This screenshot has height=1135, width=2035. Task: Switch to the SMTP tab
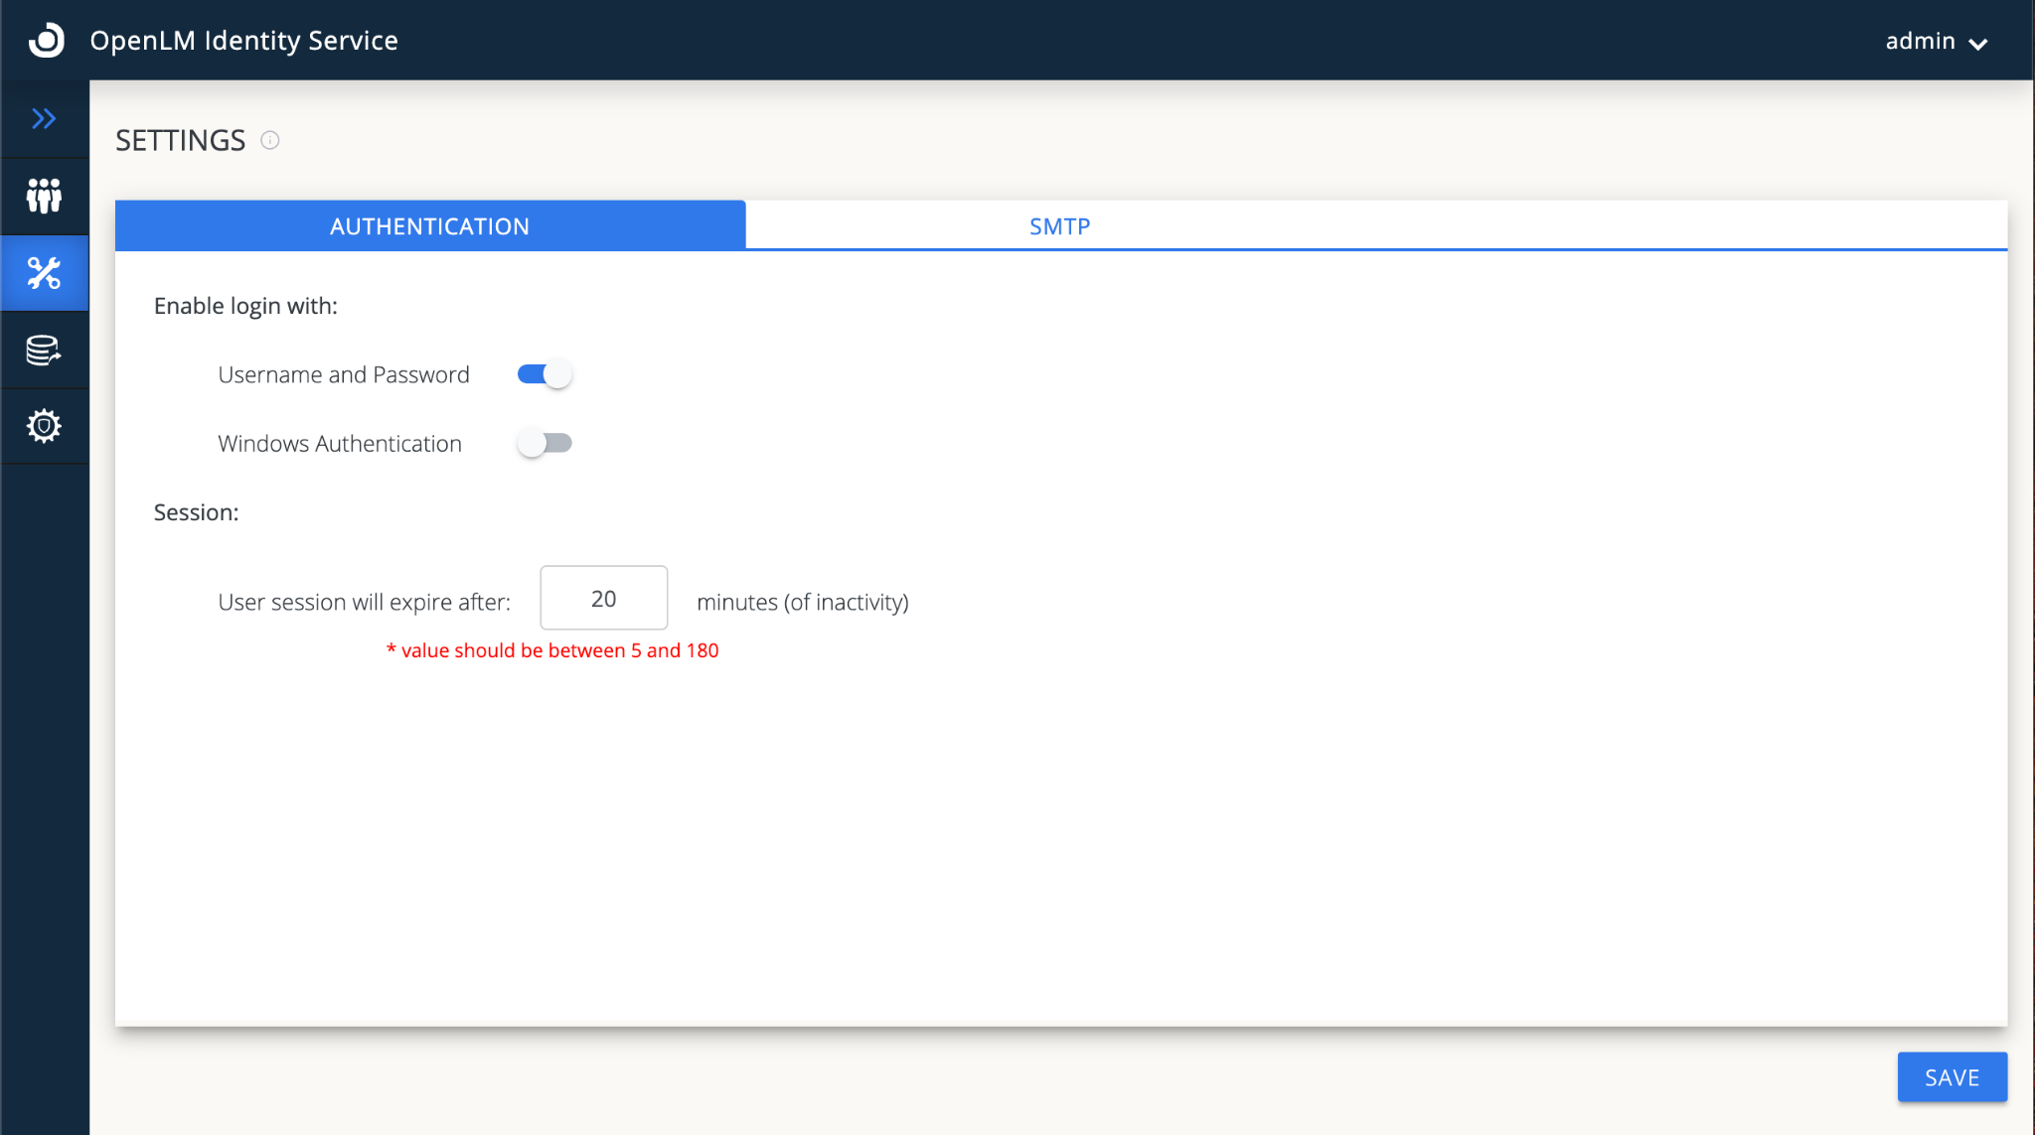pos(1059,226)
